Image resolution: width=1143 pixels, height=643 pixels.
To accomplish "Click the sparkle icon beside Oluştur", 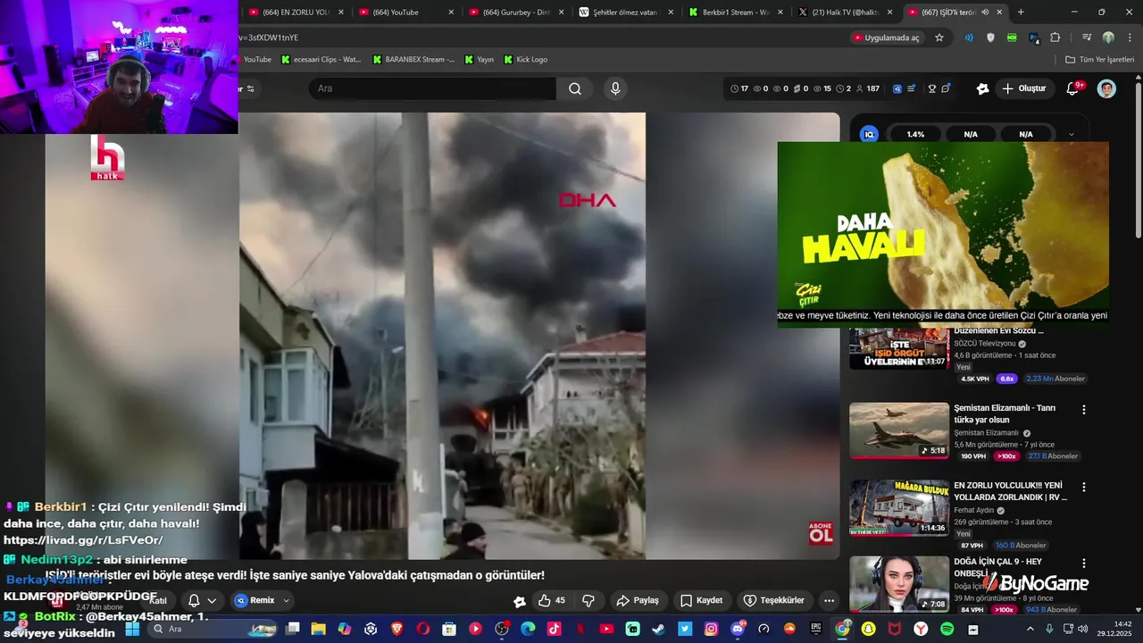I will pos(983,88).
